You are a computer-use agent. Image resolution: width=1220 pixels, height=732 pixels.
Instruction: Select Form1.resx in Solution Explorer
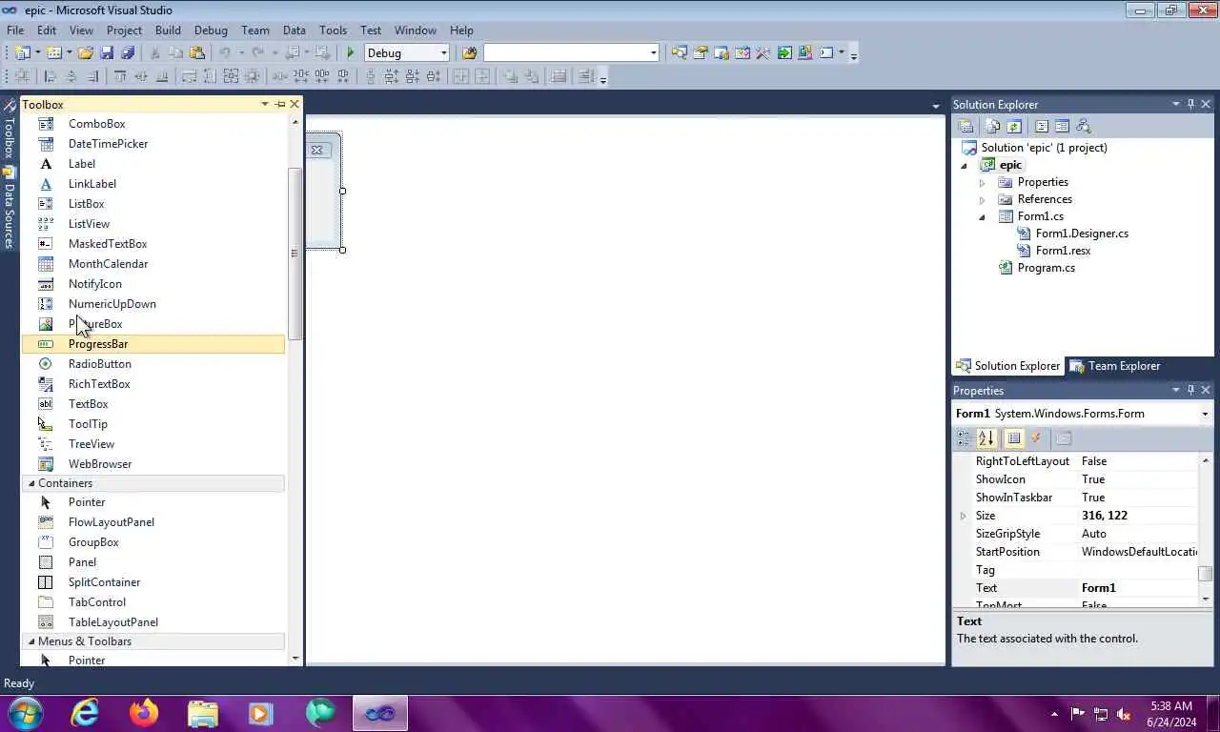coord(1063,251)
